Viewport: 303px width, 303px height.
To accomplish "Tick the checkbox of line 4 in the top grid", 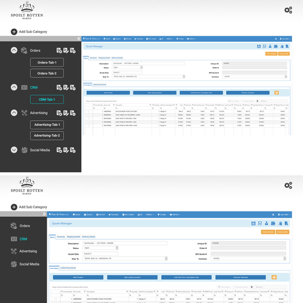I will (x=88, y=122).
